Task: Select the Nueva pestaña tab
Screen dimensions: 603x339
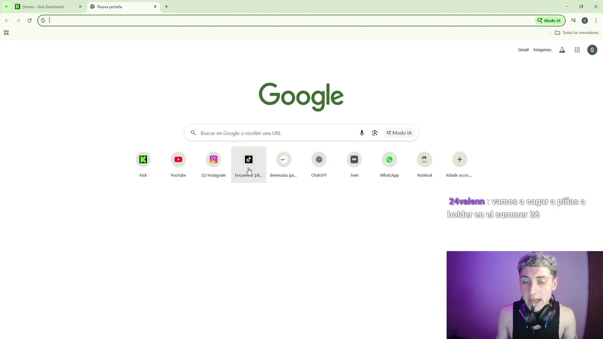Action: tap(123, 7)
